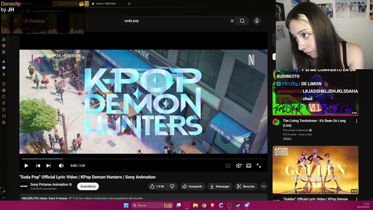Switch to the Home HBO Max tab

pos(106,3)
